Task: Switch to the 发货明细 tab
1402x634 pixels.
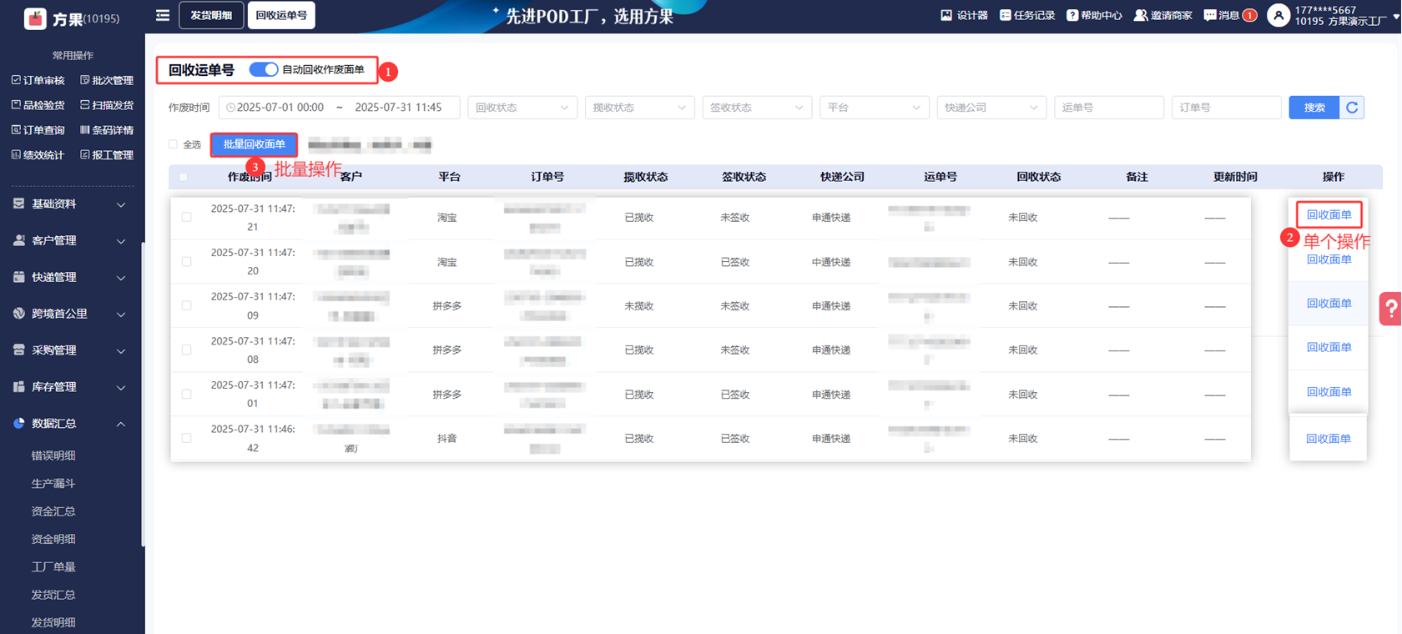Action: pos(211,15)
